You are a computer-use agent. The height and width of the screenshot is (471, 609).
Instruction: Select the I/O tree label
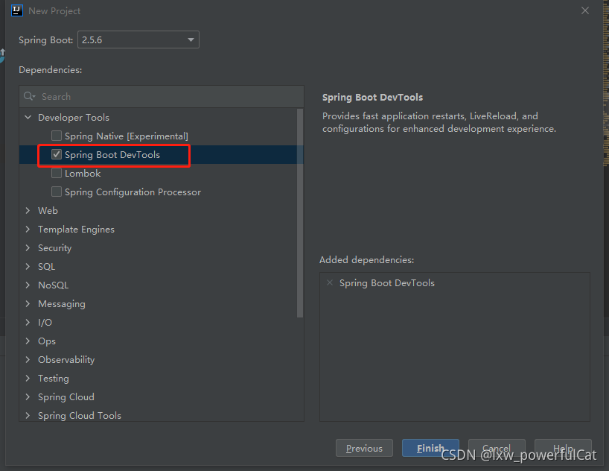(45, 323)
